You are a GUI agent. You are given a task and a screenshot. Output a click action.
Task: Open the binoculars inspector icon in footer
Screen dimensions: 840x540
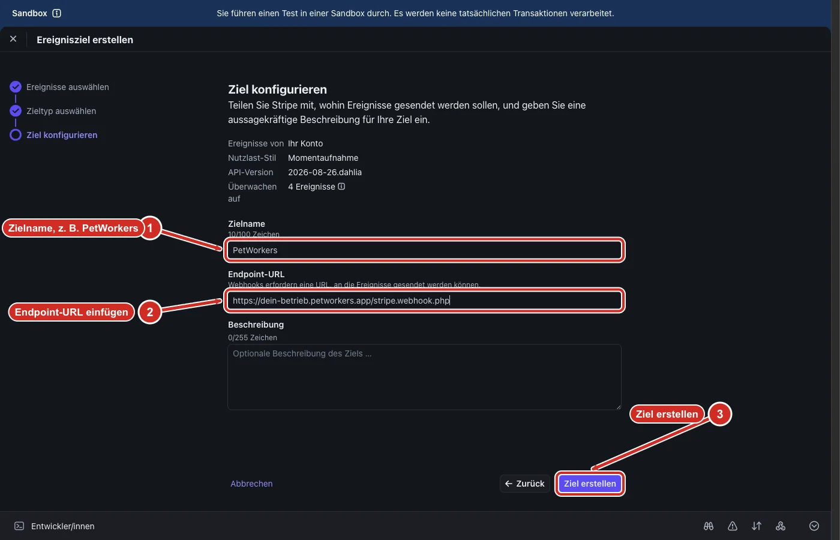coord(709,526)
